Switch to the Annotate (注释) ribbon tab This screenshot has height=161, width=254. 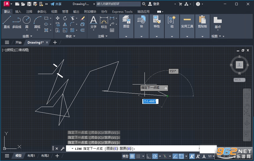coord(29,12)
